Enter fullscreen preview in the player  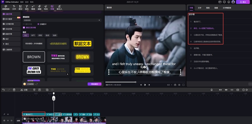click(x=183, y=85)
